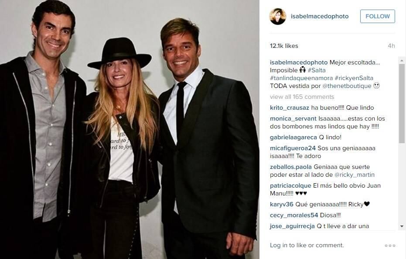
Task: Open the monica_servant commenter profile
Action: (293, 119)
